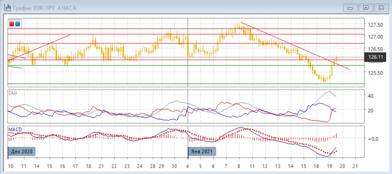Viewport: 392px width, 174px height.
Task: Click the 127.50 price axis label
Action: (x=375, y=25)
